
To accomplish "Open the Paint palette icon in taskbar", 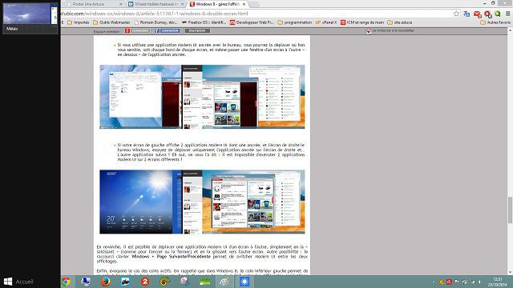I will [224, 282].
